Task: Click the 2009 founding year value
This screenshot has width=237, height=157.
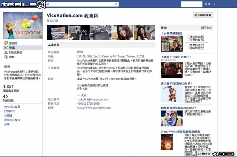Action: click(x=80, y=52)
